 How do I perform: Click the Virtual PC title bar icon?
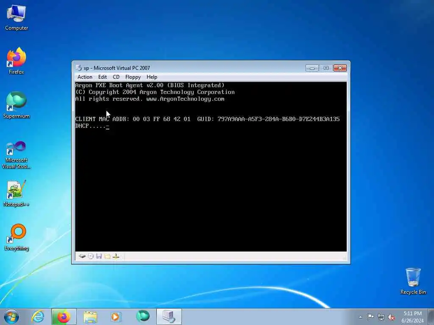pos(78,68)
